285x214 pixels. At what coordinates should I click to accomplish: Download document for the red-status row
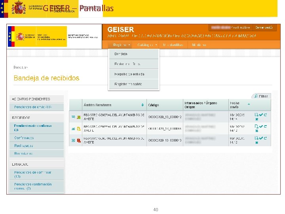pyautogui.click(x=256, y=138)
